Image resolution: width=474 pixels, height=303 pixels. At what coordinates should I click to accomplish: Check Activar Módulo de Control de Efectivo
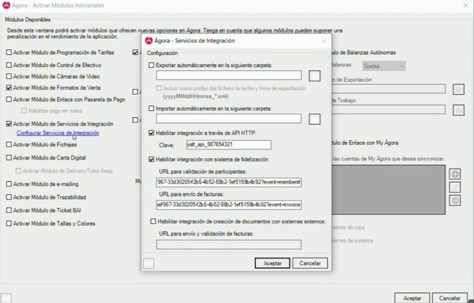(9, 65)
